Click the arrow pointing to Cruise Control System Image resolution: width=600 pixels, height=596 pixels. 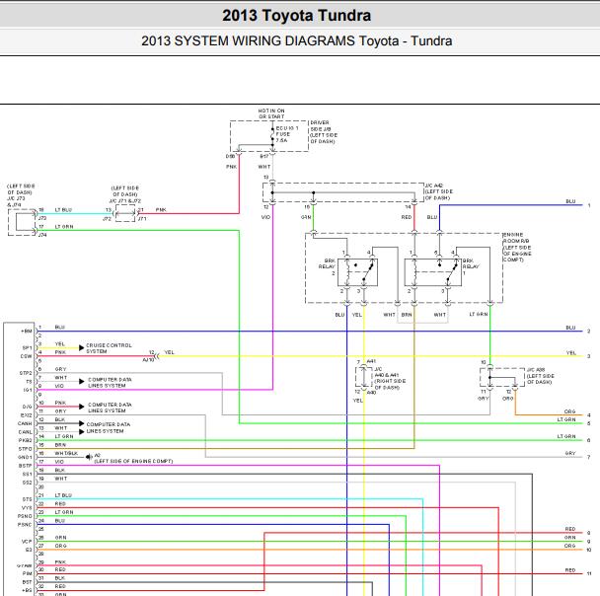[81, 347]
